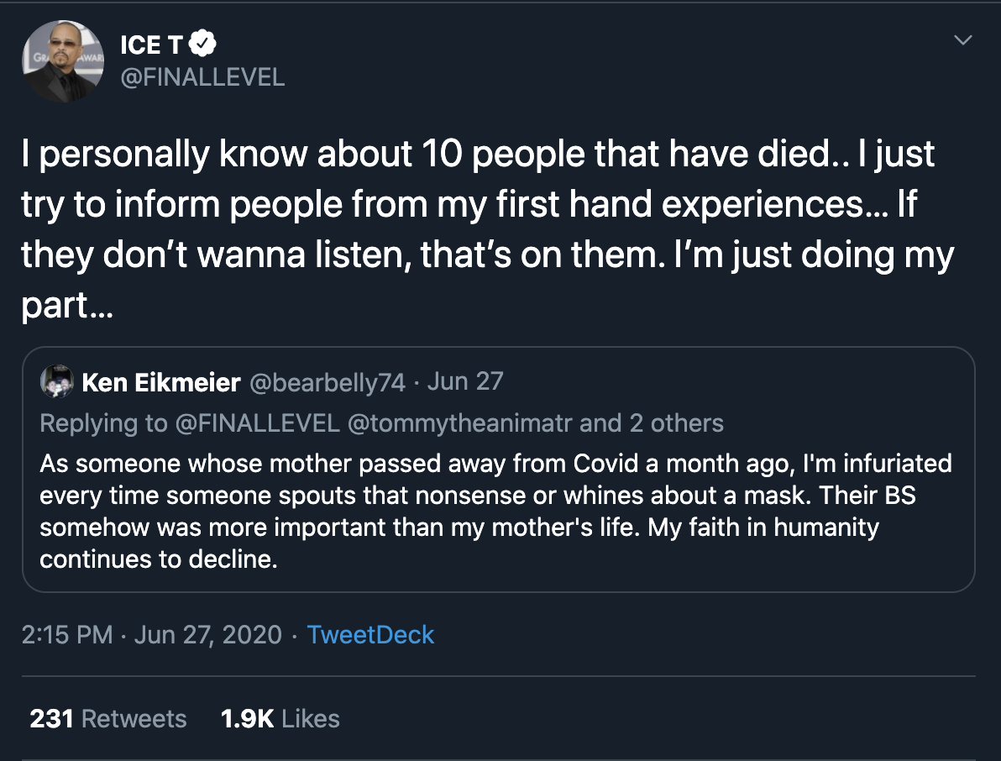Open the @tommytheanimatr mention
This screenshot has width=1001, height=761.
click(459, 422)
